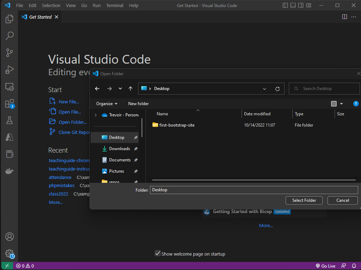Viewport: 361px width, 270px height.
Task: Toggle Show welcome page on startup
Action: [158, 253]
